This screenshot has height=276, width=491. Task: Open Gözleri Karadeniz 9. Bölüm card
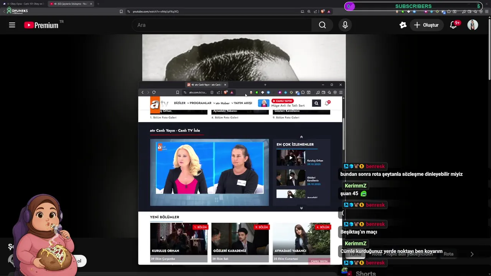[x=240, y=243]
